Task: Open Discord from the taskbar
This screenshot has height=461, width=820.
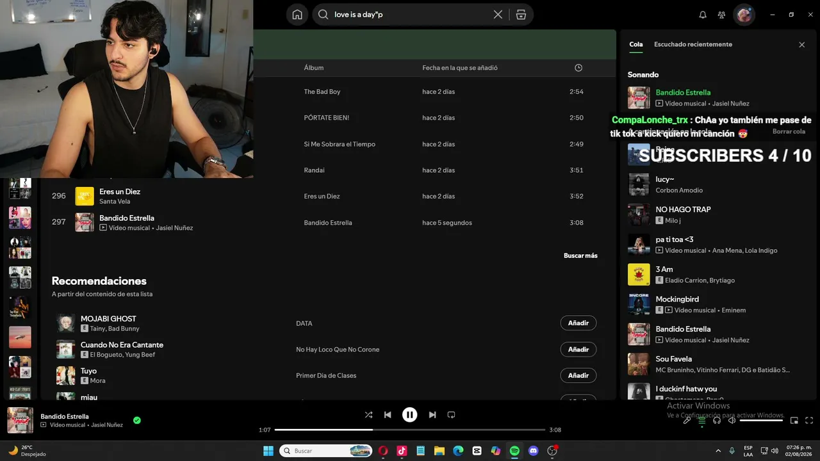Action: [533, 451]
